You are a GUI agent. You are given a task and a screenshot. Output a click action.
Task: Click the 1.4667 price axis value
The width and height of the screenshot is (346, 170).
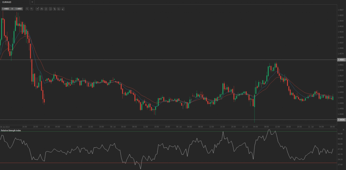click(341, 10)
